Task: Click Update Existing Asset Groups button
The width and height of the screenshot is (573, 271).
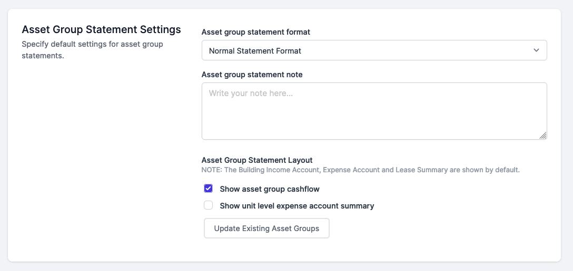Action: (x=267, y=228)
